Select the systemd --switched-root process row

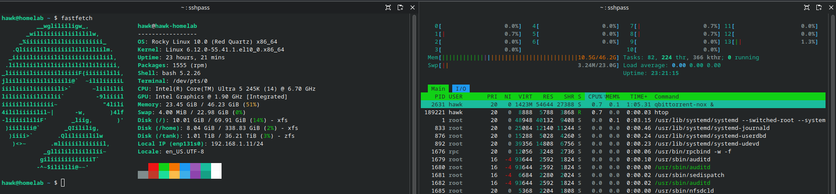pos(623,120)
